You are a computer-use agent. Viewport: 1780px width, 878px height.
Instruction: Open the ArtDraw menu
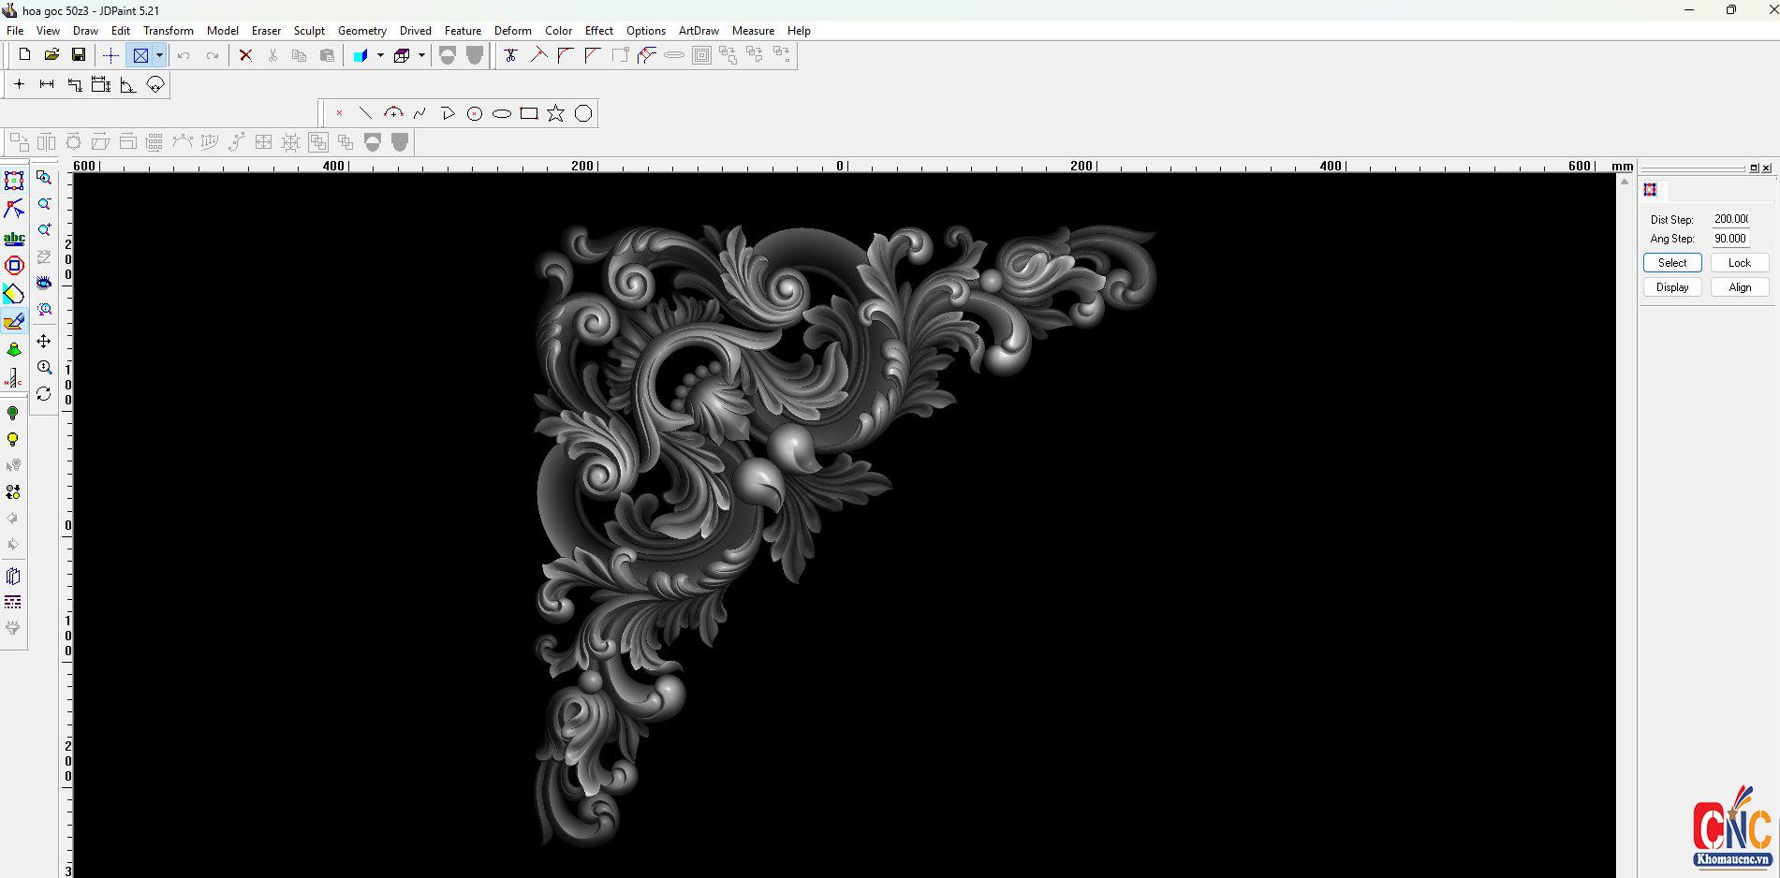(x=699, y=31)
